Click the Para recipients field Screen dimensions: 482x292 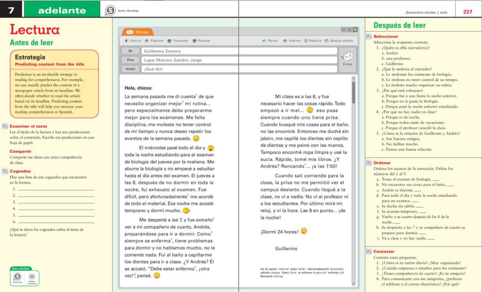pyautogui.click(x=239, y=60)
